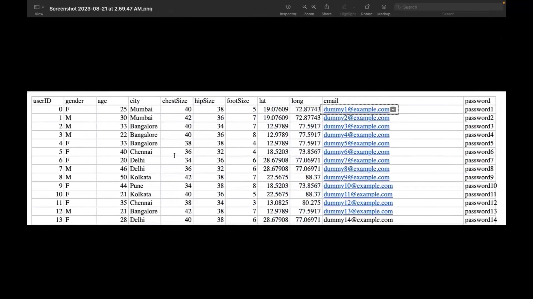The width and height of the screenshot is (533, 299).
Task: Open the dummy6@example.com link
Action: [x=356, y=152]
